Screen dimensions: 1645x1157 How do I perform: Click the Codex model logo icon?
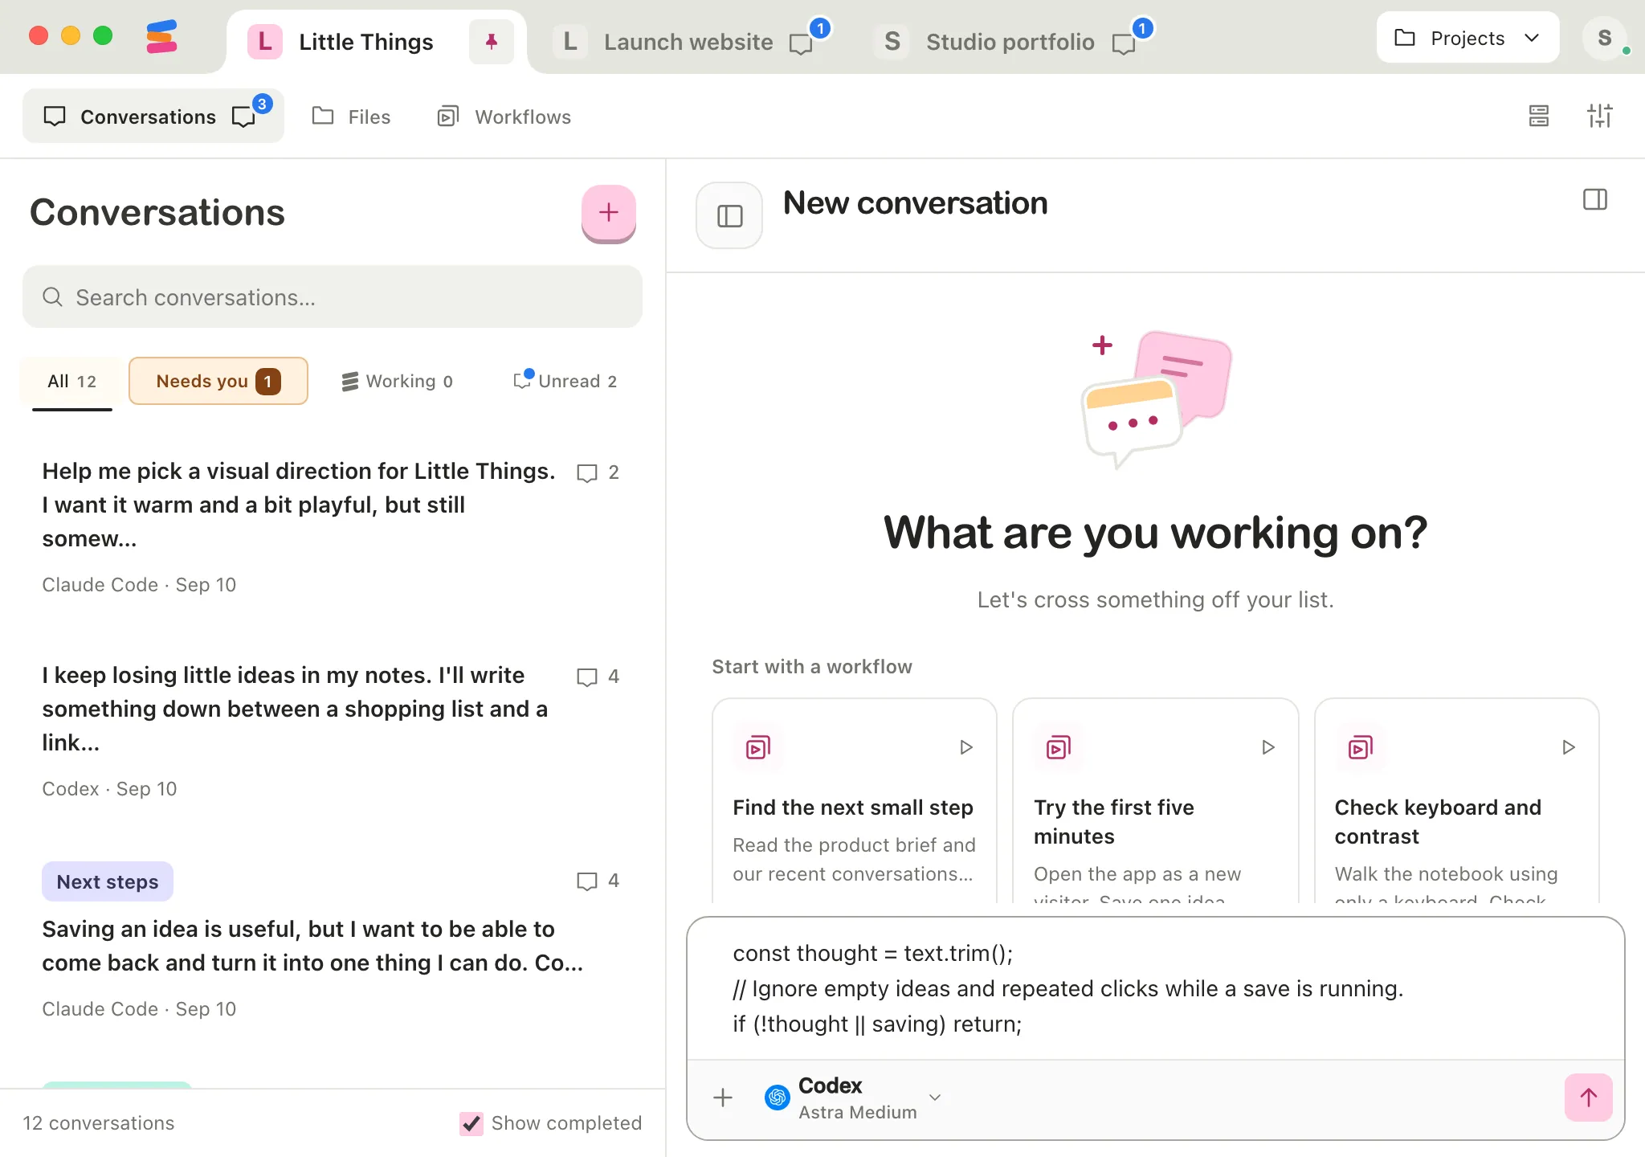click(x=778, y=1098)
